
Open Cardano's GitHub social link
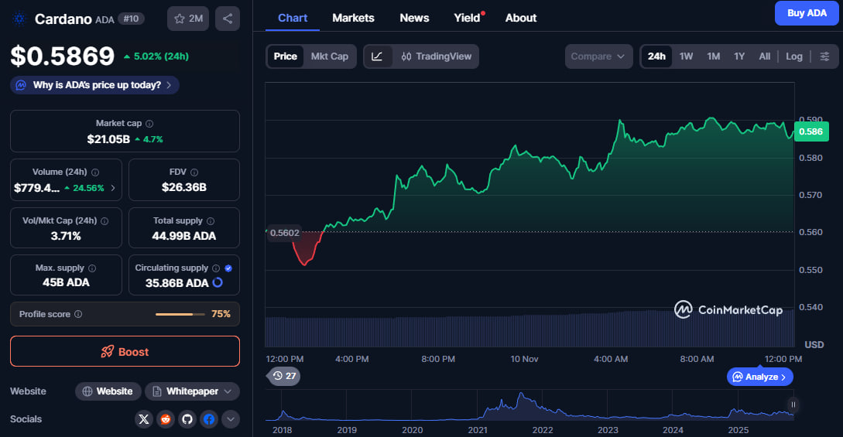(x=187, y=419)
